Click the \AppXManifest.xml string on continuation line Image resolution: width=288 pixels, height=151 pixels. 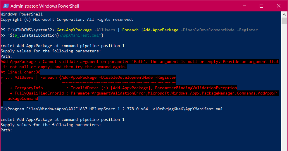(79, 35)
